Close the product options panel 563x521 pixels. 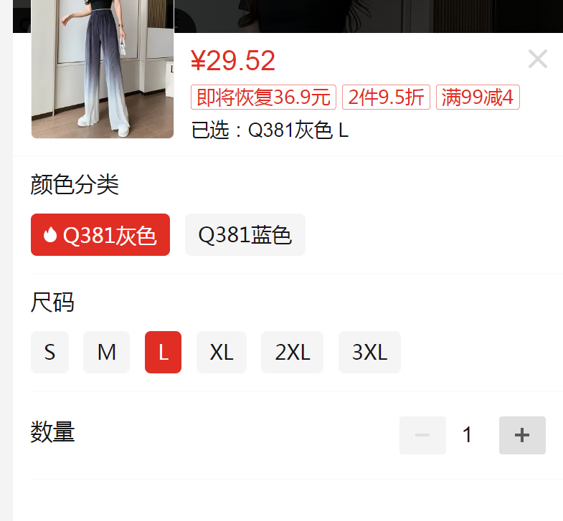pos(537,59)
